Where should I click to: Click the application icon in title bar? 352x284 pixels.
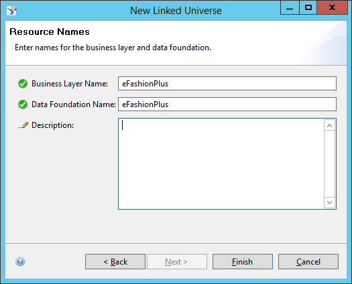(x=11, y=10)
